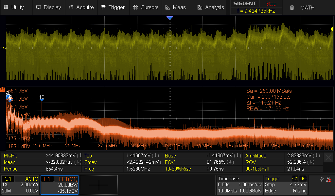
Task: Add a new trace with plus box
Action: [x=98, y=185]
